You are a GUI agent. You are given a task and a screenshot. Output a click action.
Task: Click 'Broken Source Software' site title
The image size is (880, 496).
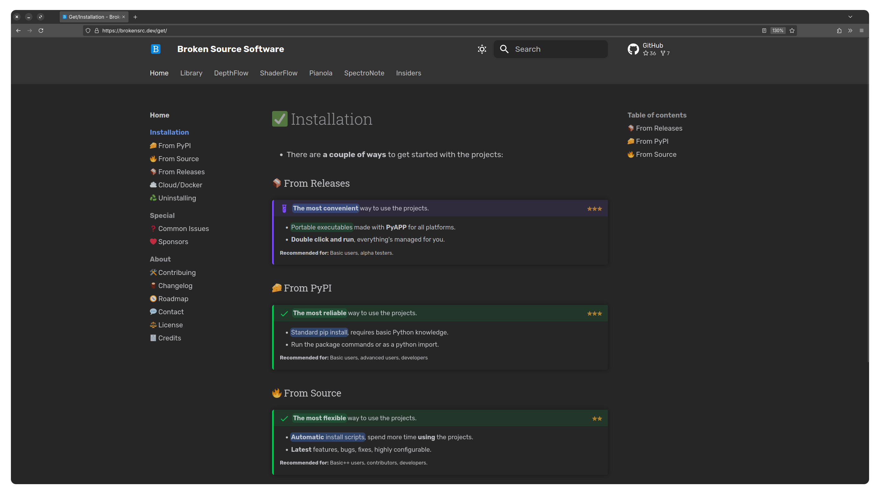pyautogui.click(x=231, y=49)
